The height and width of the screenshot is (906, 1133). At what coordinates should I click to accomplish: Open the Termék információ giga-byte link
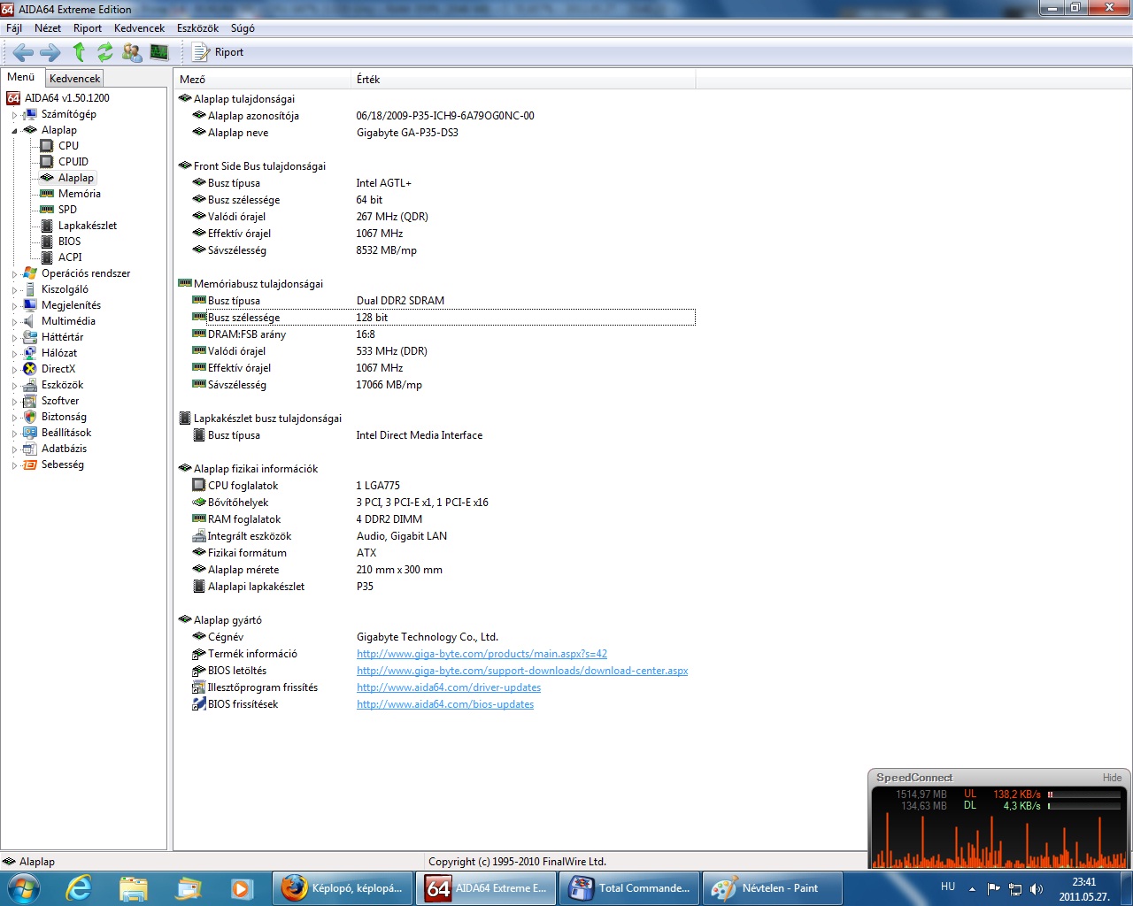482,654
